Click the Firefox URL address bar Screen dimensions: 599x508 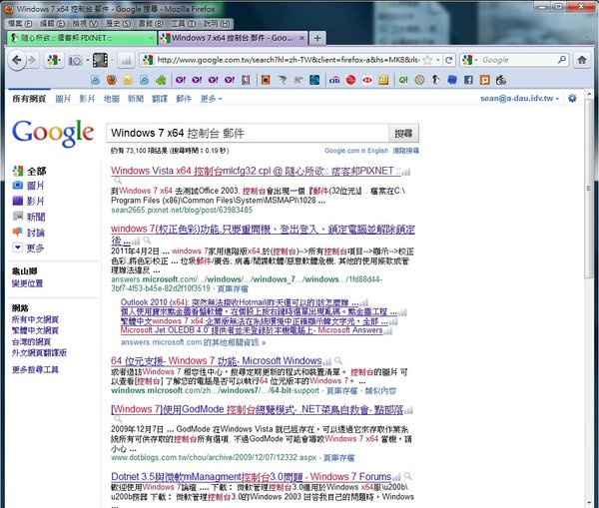point(289,60)
